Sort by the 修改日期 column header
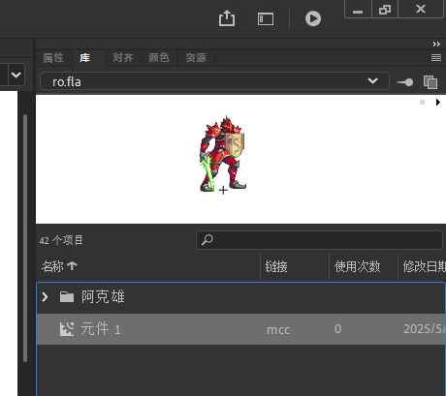The height and width of the screenshot is (396, 446). (424, 266)
